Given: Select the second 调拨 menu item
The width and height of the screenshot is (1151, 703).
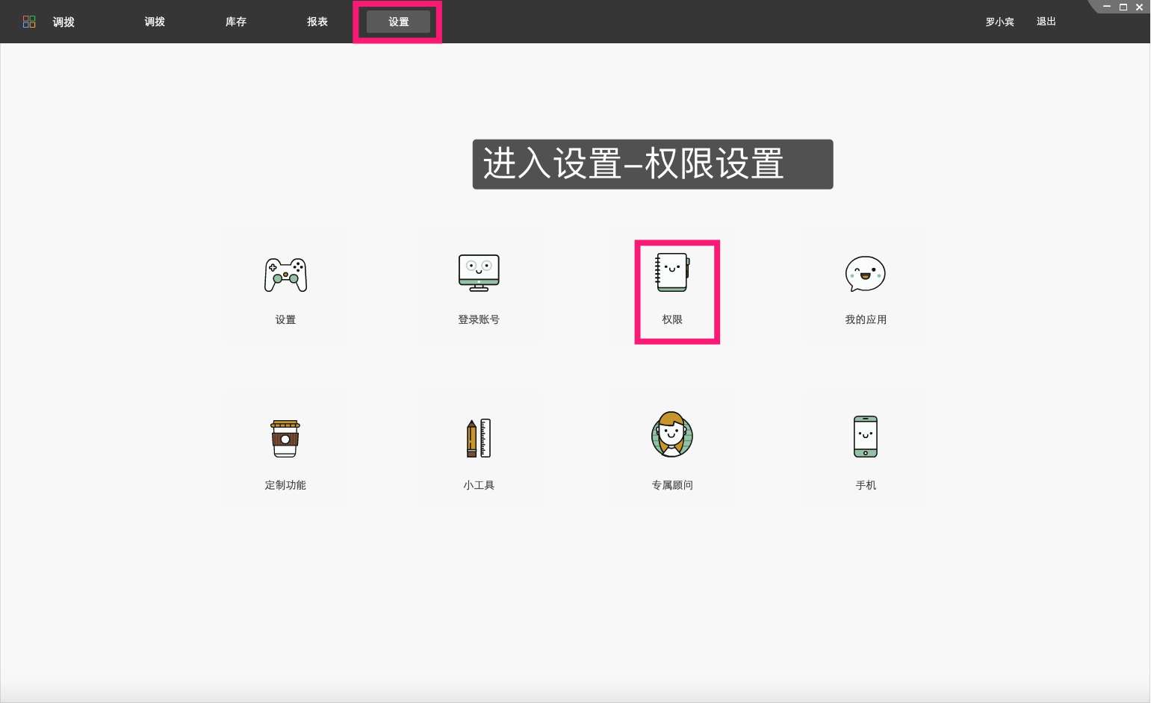Looking at the screenshot, I should pos(154,22).
